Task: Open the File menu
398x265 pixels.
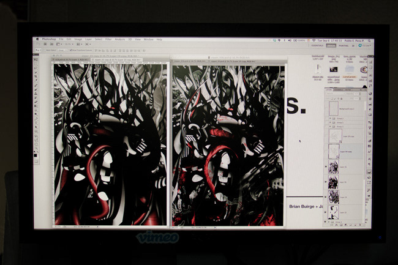Action: point(61,39)
